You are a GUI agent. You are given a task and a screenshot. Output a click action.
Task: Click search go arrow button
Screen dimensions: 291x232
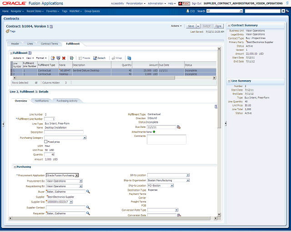[283, 11]
